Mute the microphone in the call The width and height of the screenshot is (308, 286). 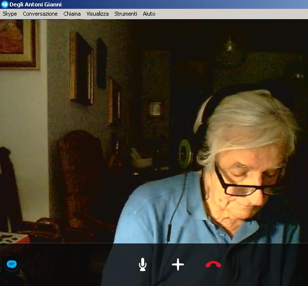coord(142,264)
